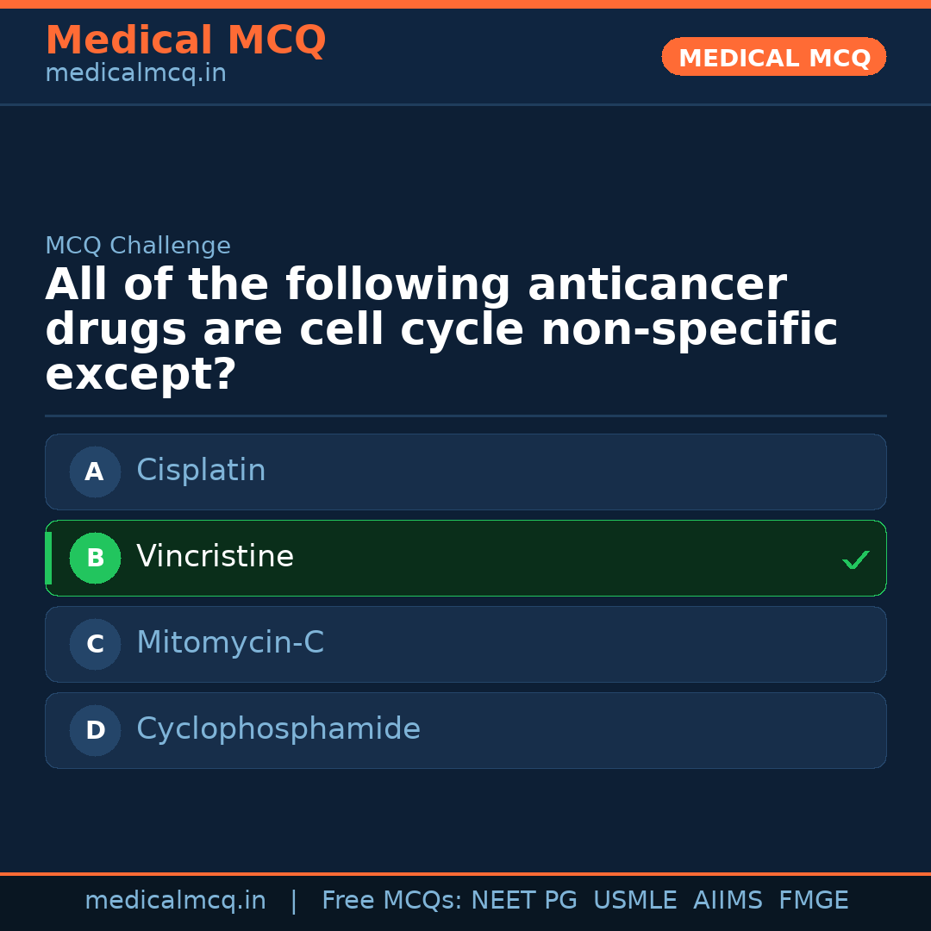This screenshot has height=931, width=931.
Task: Open the medicalmcq.in link in the footer
Action: [175, 901]
